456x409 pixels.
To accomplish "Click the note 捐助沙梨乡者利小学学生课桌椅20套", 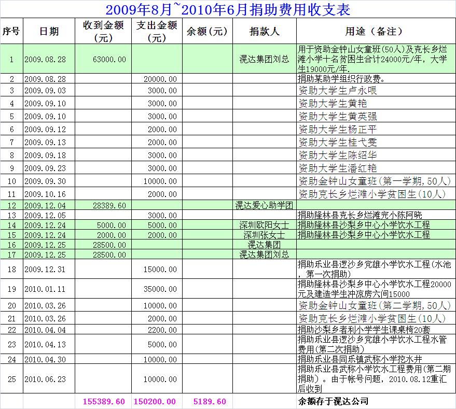I will (x=364, y=330).
